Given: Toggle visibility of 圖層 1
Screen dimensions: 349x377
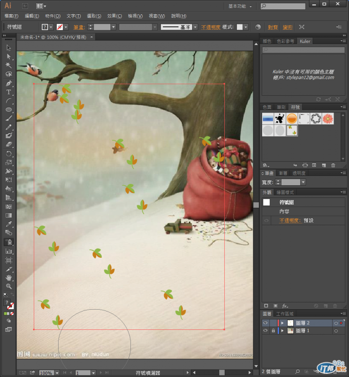Looking at the screenshot, I should coord(265,331).
